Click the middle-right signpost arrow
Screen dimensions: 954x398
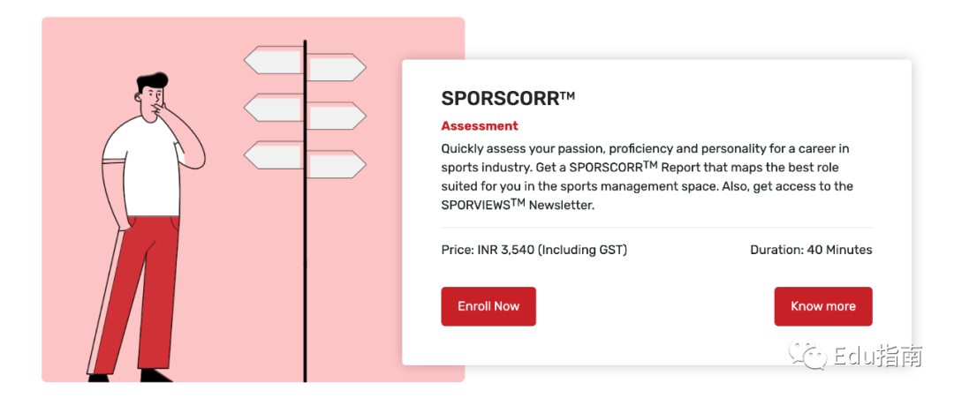(337, 116)
